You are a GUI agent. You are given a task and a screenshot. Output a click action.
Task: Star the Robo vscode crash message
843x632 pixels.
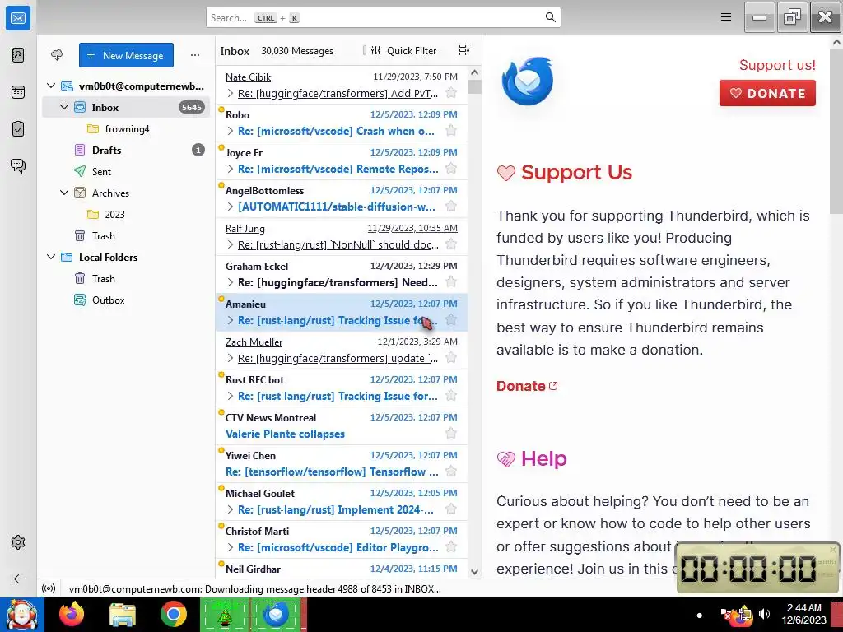pyautogui.click(x=451, y=131)
